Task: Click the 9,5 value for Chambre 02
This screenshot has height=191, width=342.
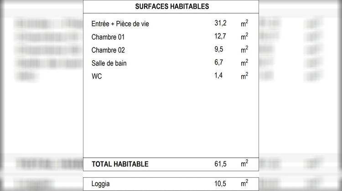Action: pyautogui.click(x=218, y=49)
